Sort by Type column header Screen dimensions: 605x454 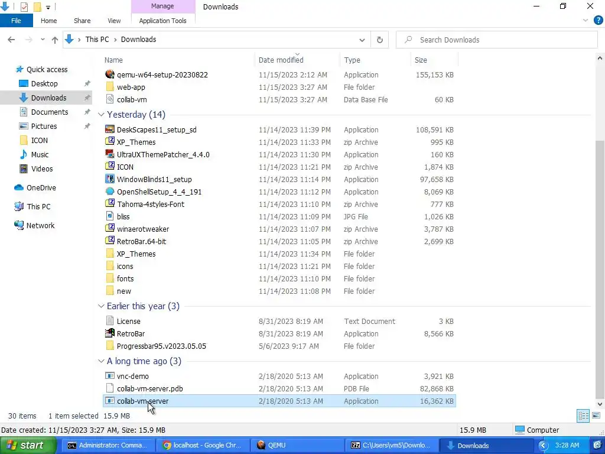[352, 60]
